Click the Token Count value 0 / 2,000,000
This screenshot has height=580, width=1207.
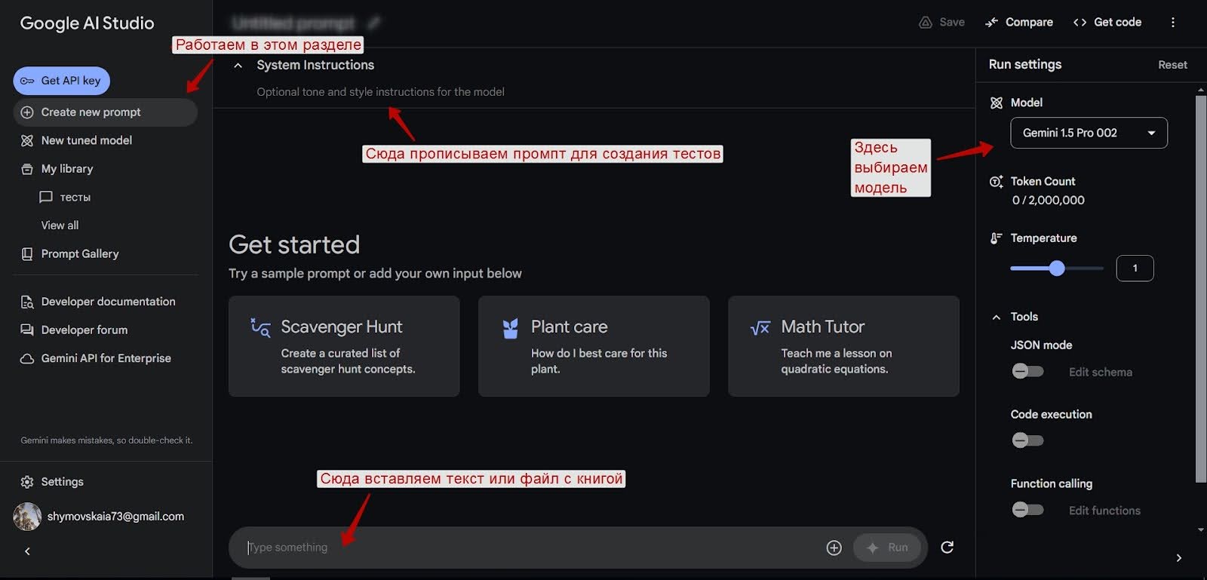(1048, 201)
